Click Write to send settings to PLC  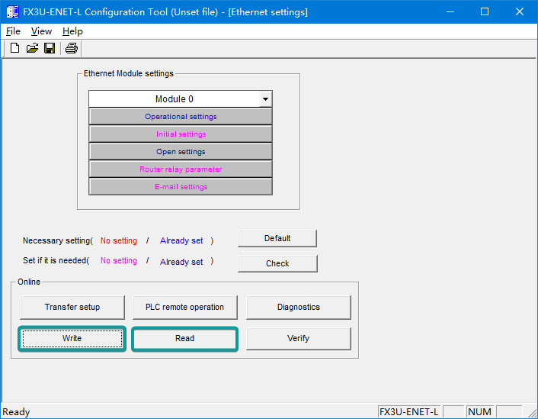tap(72, 338)
